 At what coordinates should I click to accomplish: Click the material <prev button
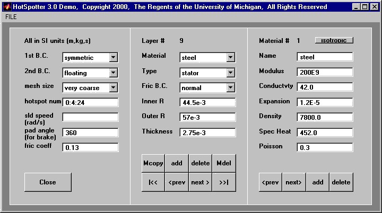(x=270, y=182)
